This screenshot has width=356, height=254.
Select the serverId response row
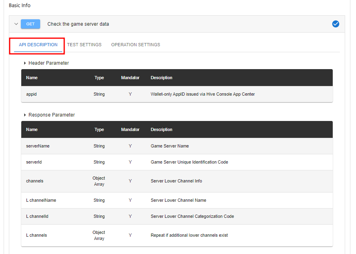coord(177,162)
